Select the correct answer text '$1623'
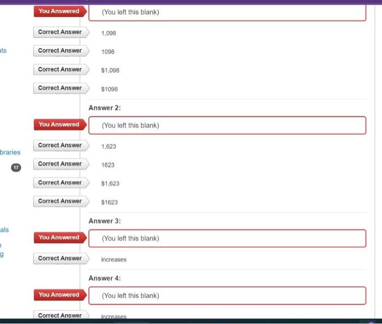Image resolution: width=382 pixels, height=324 pixels. 109,202
